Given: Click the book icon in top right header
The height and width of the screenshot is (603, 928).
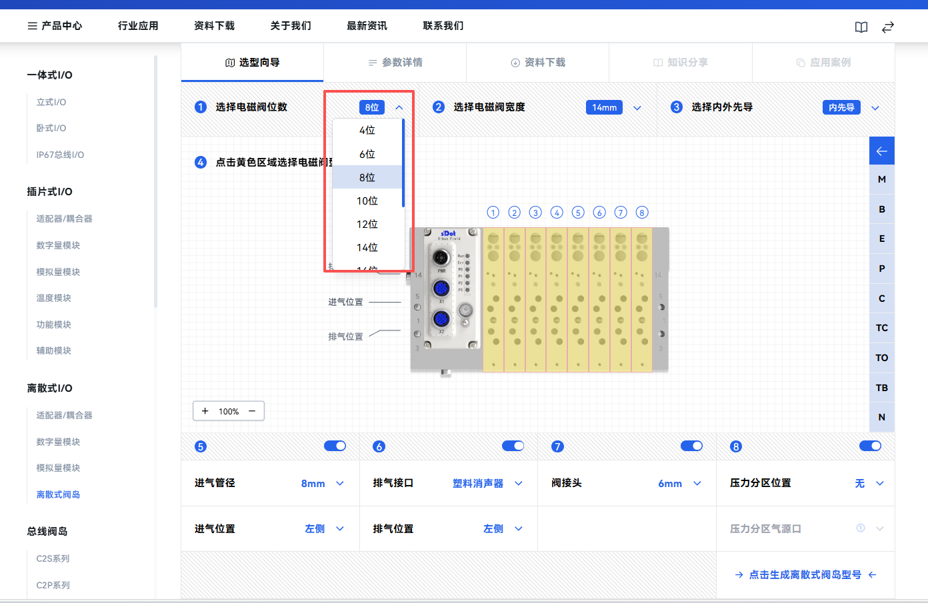Looking at the screenshot, I should point(861,27).
